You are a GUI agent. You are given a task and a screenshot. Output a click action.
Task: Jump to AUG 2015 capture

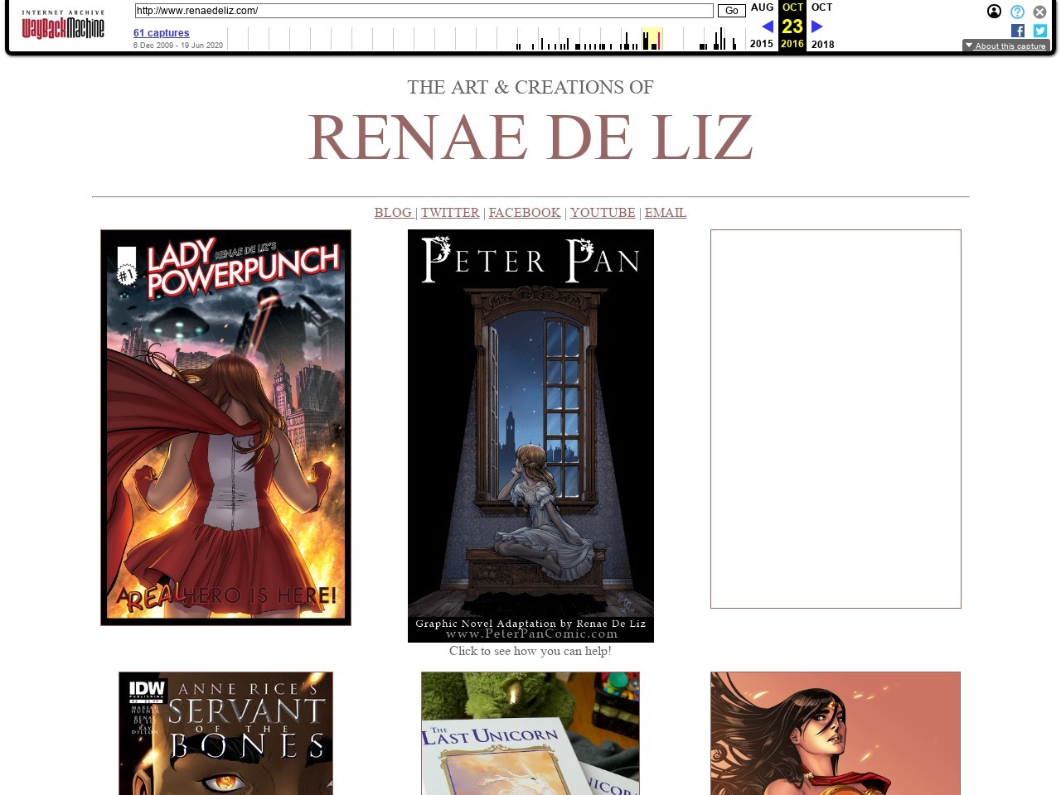pyautogui.click(x=762, y=7)
